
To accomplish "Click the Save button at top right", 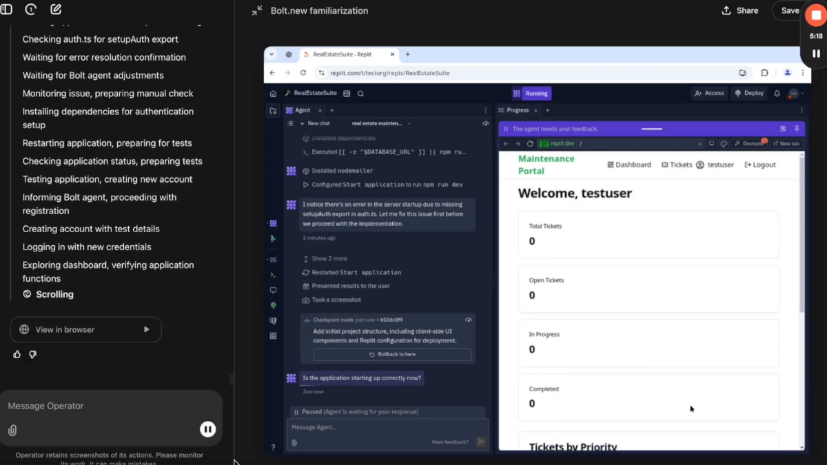I will (790, 10).
